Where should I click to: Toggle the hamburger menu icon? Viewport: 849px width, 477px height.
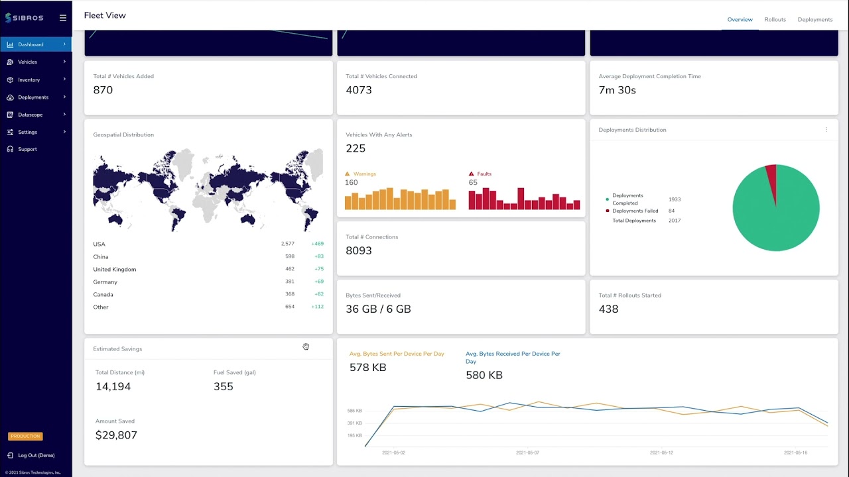(63, 18)
